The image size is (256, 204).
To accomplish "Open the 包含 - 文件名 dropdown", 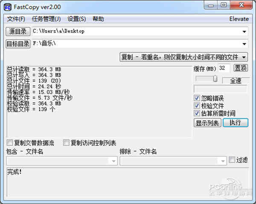I will point(62,161).
